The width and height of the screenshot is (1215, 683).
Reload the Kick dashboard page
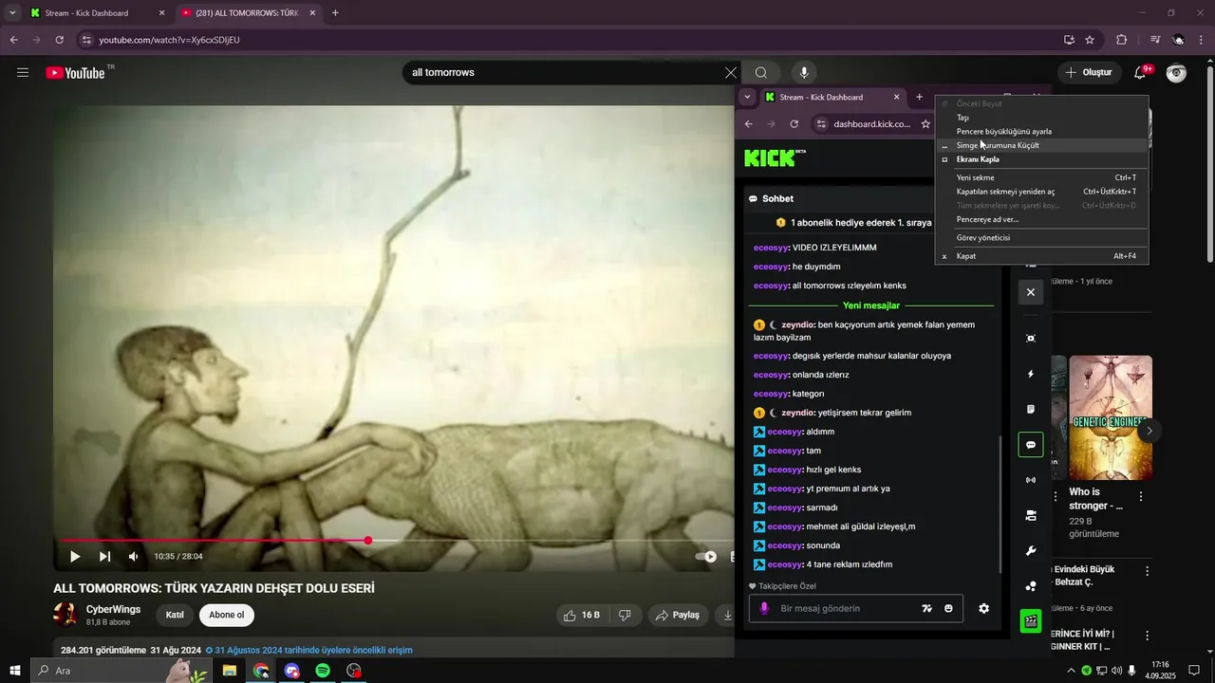(x=794, y=124)
